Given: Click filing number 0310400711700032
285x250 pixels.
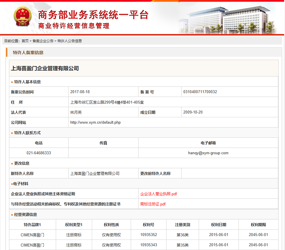Looking at the screenshot, I should tap(200, 92).
